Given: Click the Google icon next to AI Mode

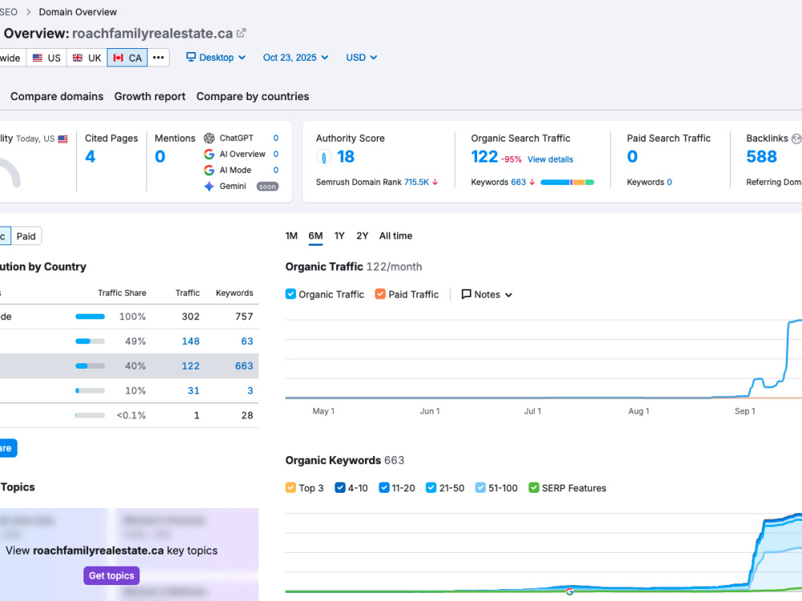Looking at the screenshot, I should (x=209, y=170).
